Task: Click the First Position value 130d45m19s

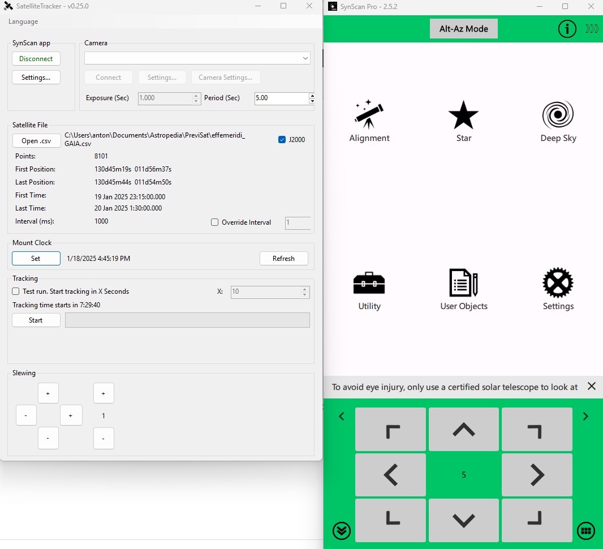Action: [133, 169]
